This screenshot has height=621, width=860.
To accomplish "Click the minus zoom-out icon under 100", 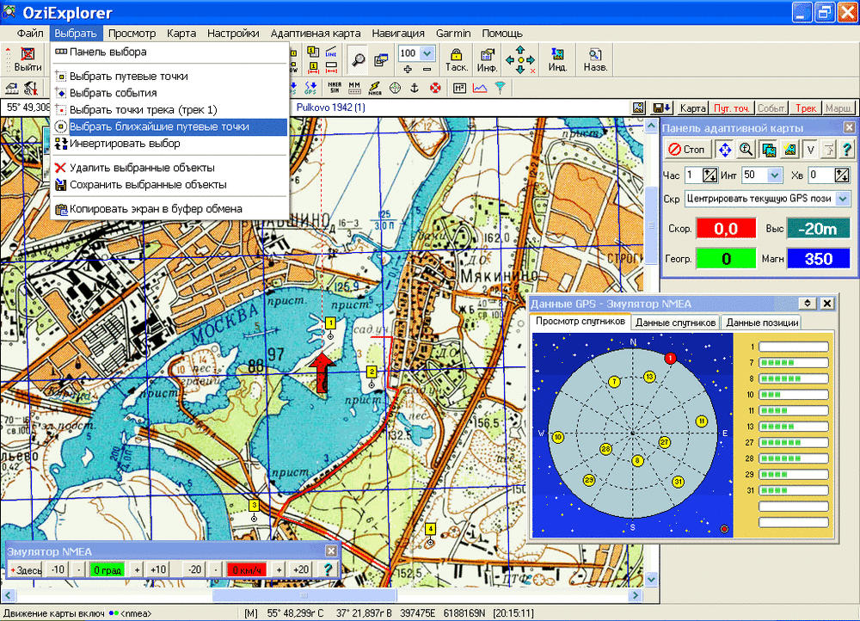I will [427, 69].
